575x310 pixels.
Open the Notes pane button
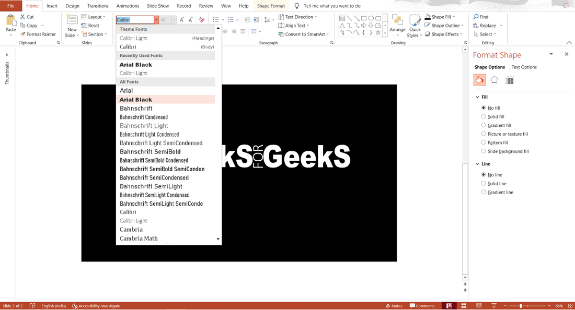click(394, 306)
